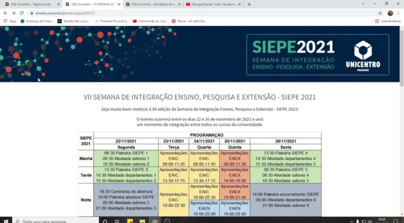Select the SGE Unicentro VII SEMANA tab
The image size is (404, 223).
pos(92,5)
